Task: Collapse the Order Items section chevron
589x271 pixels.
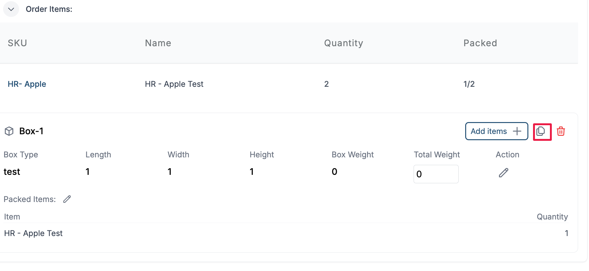Action: [x=11, y=9]
